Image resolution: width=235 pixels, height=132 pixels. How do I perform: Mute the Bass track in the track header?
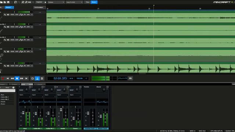click(x=12, y=15)
